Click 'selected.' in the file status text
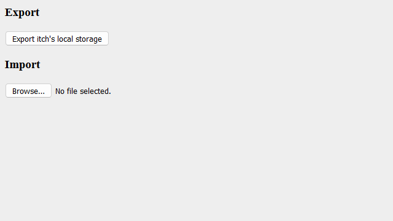This screenshot has width=393, height=221. coord(95,91)
